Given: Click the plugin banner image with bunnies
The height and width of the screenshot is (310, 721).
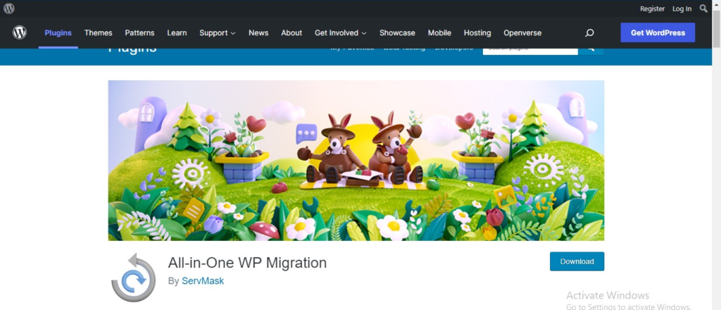Looking at the screenshot, I should [x=356, y=160].
